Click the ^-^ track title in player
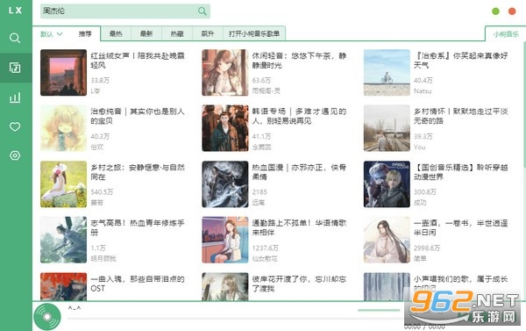Screen dimensions: 526x331 pos(75,308)
